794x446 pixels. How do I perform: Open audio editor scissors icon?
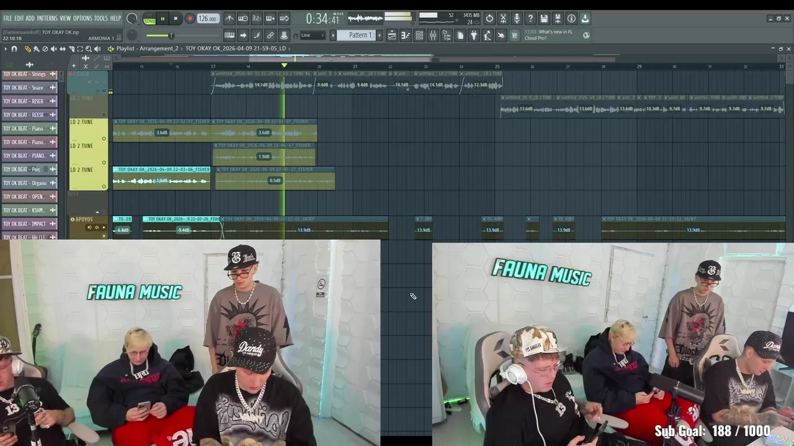tap(503, 19)
